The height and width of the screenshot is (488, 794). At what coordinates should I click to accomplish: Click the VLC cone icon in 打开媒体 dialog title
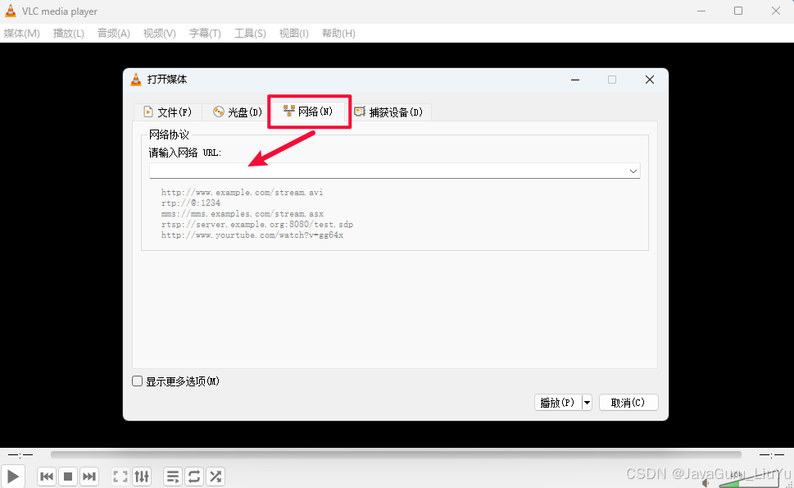click(x=136, y=80)
